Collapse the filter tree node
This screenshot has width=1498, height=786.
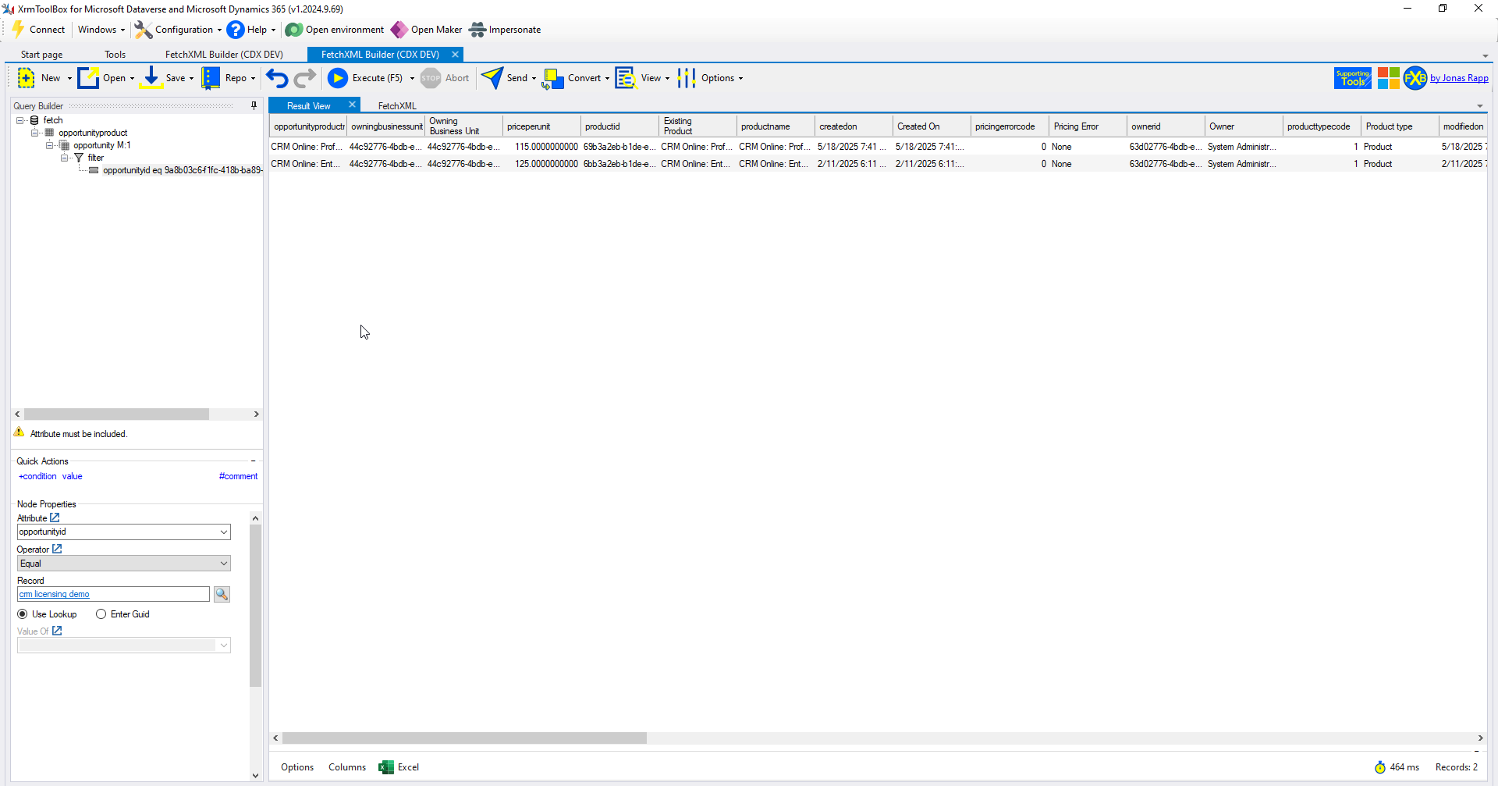[x=65, y=158]
